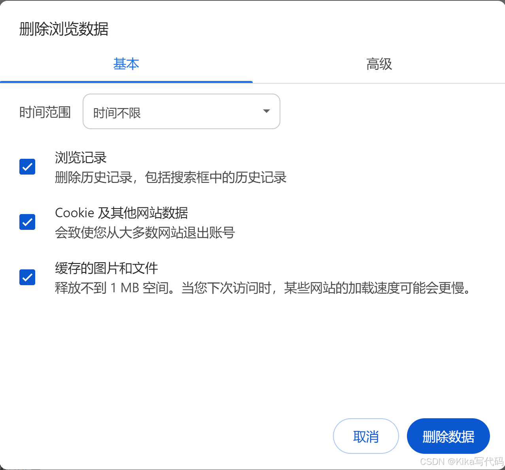Click the 缓存的图片和文件 label text
The height and width of the screenshot is (470, 505).
click(x=106, y=268)
